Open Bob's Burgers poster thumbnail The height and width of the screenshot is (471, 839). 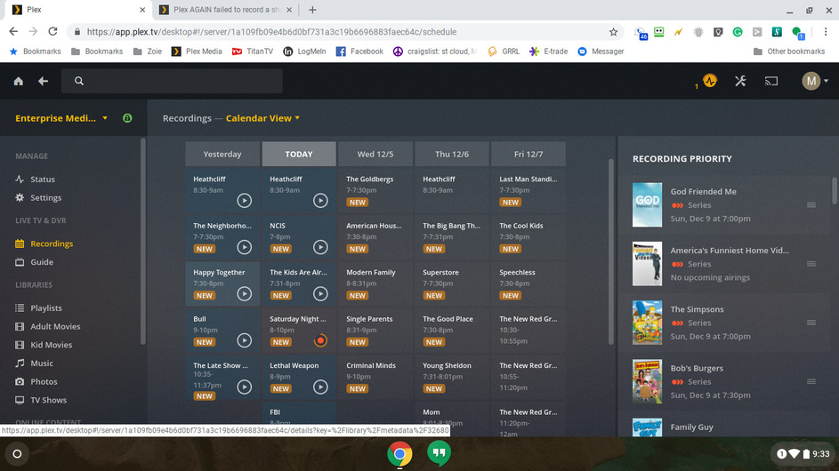(x=647, y=381)
